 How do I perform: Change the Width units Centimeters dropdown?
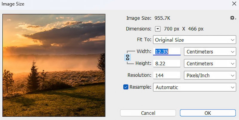(x=210, y=51)
